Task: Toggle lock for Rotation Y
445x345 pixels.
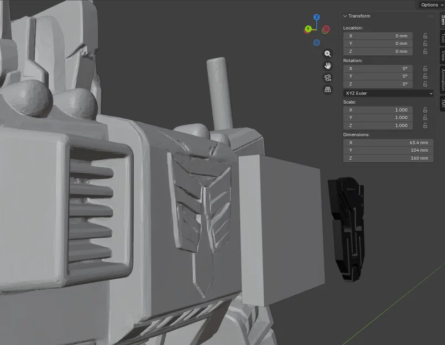Action: (425, 76)
